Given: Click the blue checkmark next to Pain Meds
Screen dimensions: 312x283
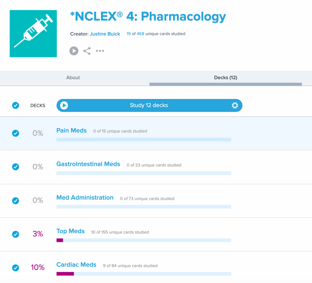Looking at the screenshot, I should tap(15, 133).
